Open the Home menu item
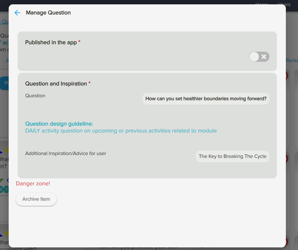The width and height of the screenshot is (298, 250). tap(262, 4)
